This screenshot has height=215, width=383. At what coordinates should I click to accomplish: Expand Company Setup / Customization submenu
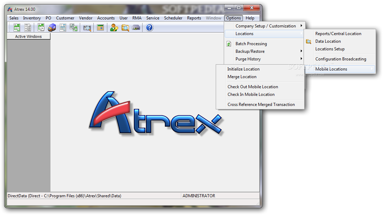(265, 26)
